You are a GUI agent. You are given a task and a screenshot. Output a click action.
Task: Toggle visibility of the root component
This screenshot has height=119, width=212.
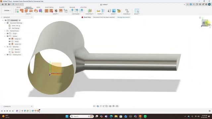[x=6, y=20]
